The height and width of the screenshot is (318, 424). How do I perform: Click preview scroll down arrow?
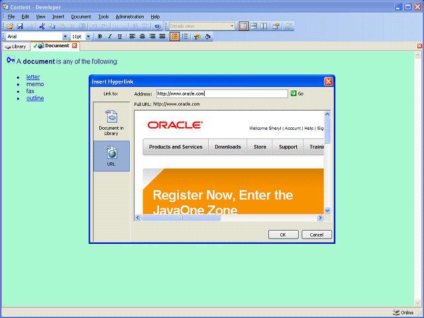(327, 211)
